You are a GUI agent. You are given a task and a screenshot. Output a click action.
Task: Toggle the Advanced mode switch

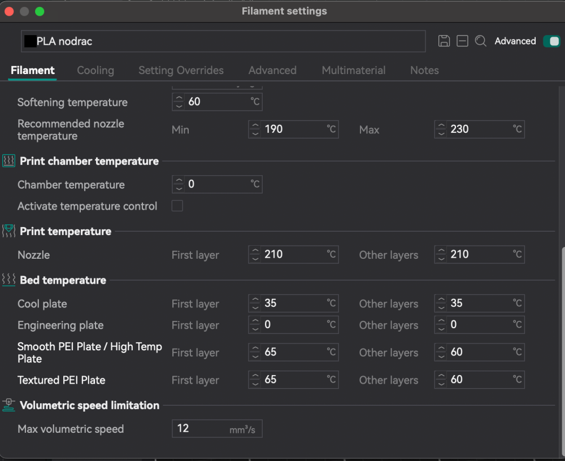pyautogui.click(x=551, y=41)
